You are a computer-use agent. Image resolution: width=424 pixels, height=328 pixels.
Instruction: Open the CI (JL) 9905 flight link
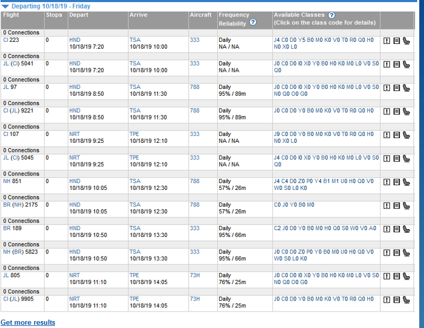pyautogui.click(x=18, y=299)
